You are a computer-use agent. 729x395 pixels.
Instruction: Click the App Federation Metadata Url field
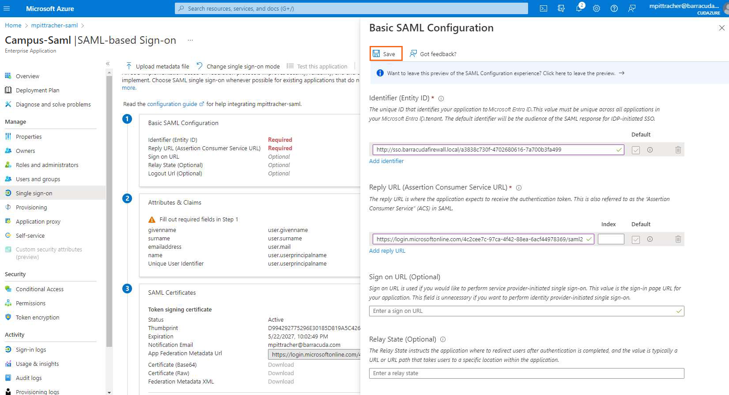pyautogui.click(x=314, y=354)
